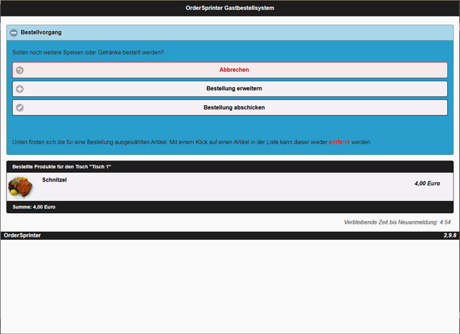Click the checkmark icon on Bestellung abschicken

point(19,108)
